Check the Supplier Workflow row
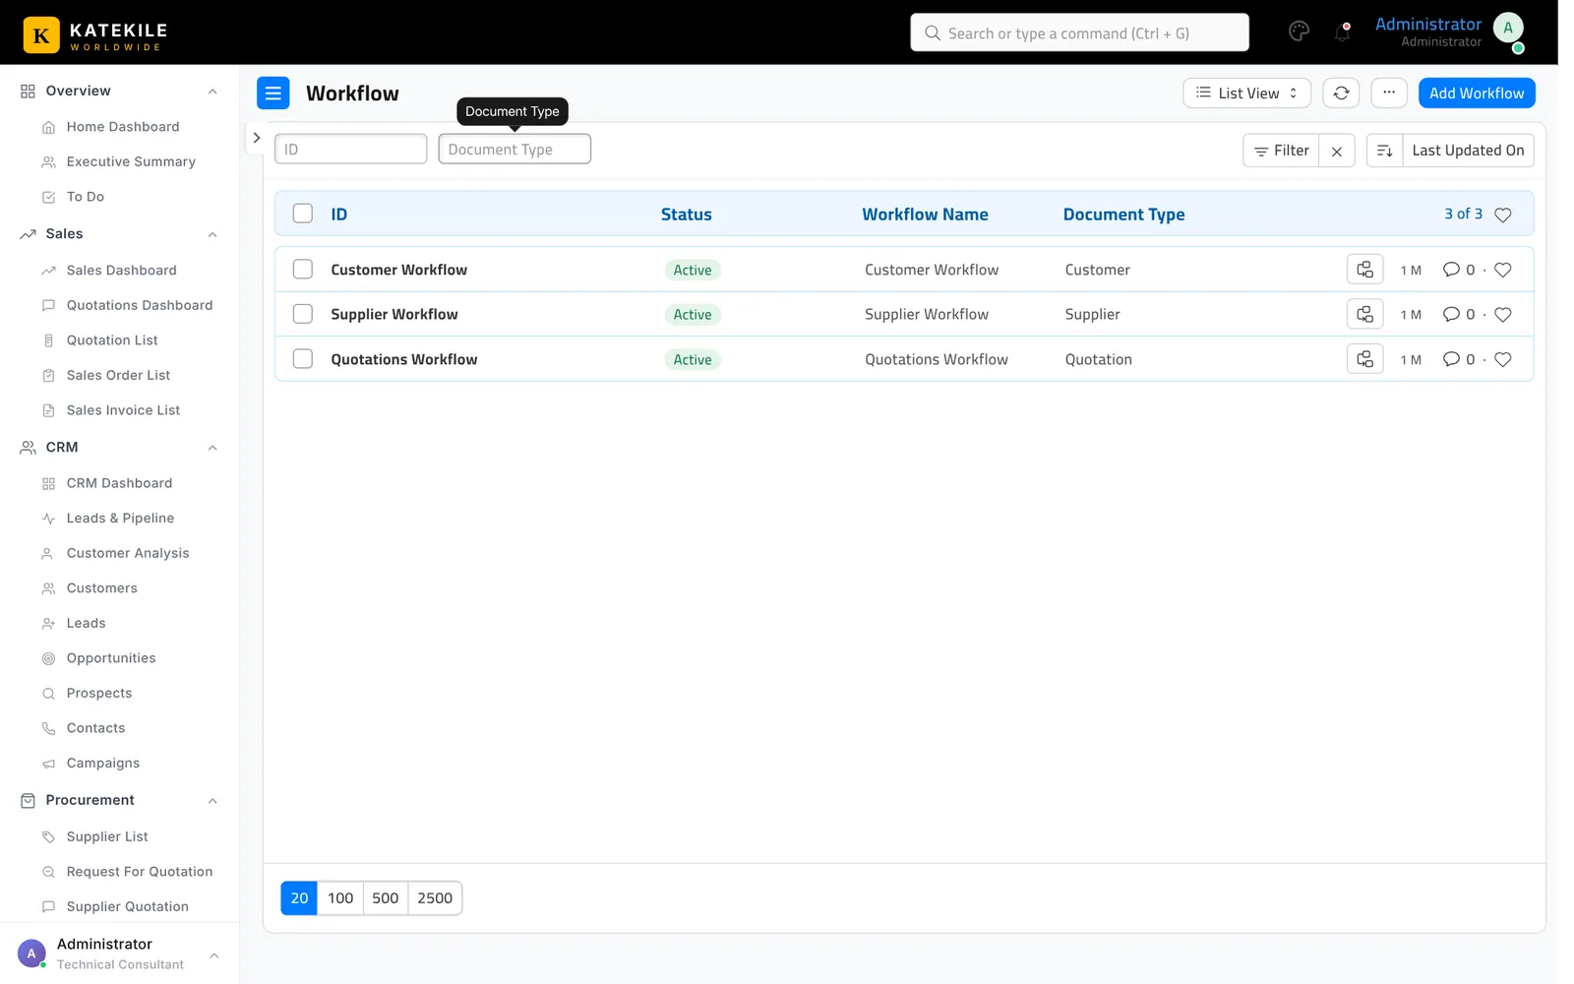 (x=303, y=314)
